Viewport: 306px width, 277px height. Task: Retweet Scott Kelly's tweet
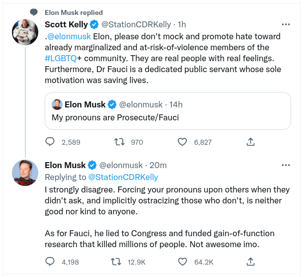click(119, 142)
